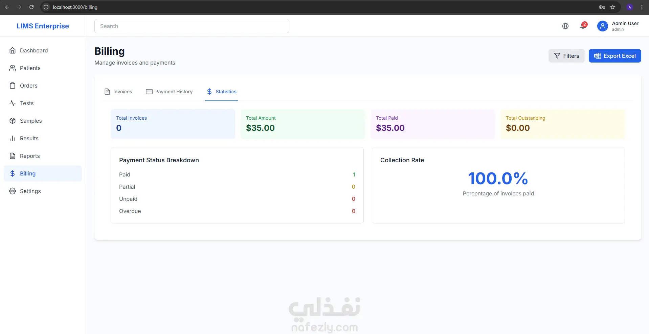Select the Statistics tab label

click(x=226, y=92)
